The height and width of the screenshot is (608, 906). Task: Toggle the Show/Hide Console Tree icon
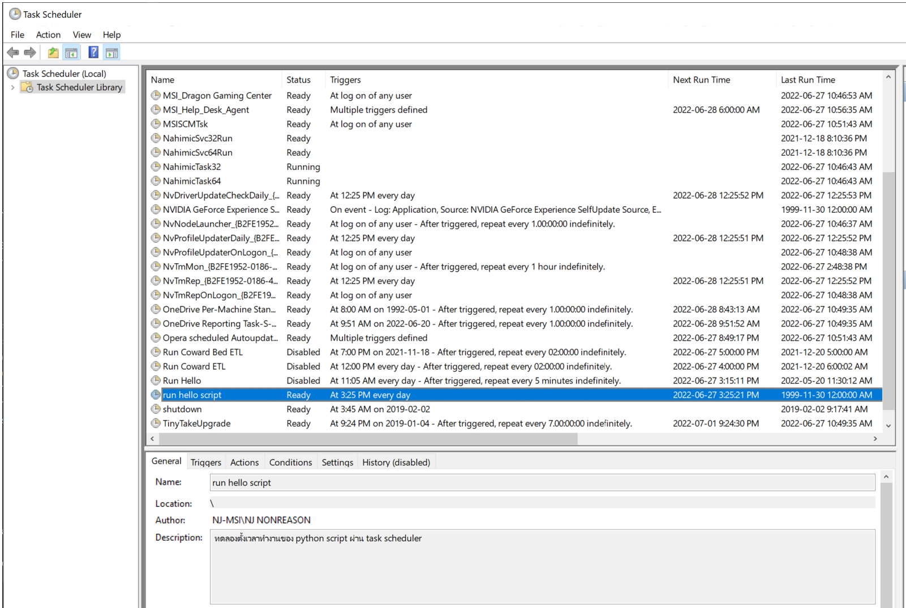click(71, 53)
